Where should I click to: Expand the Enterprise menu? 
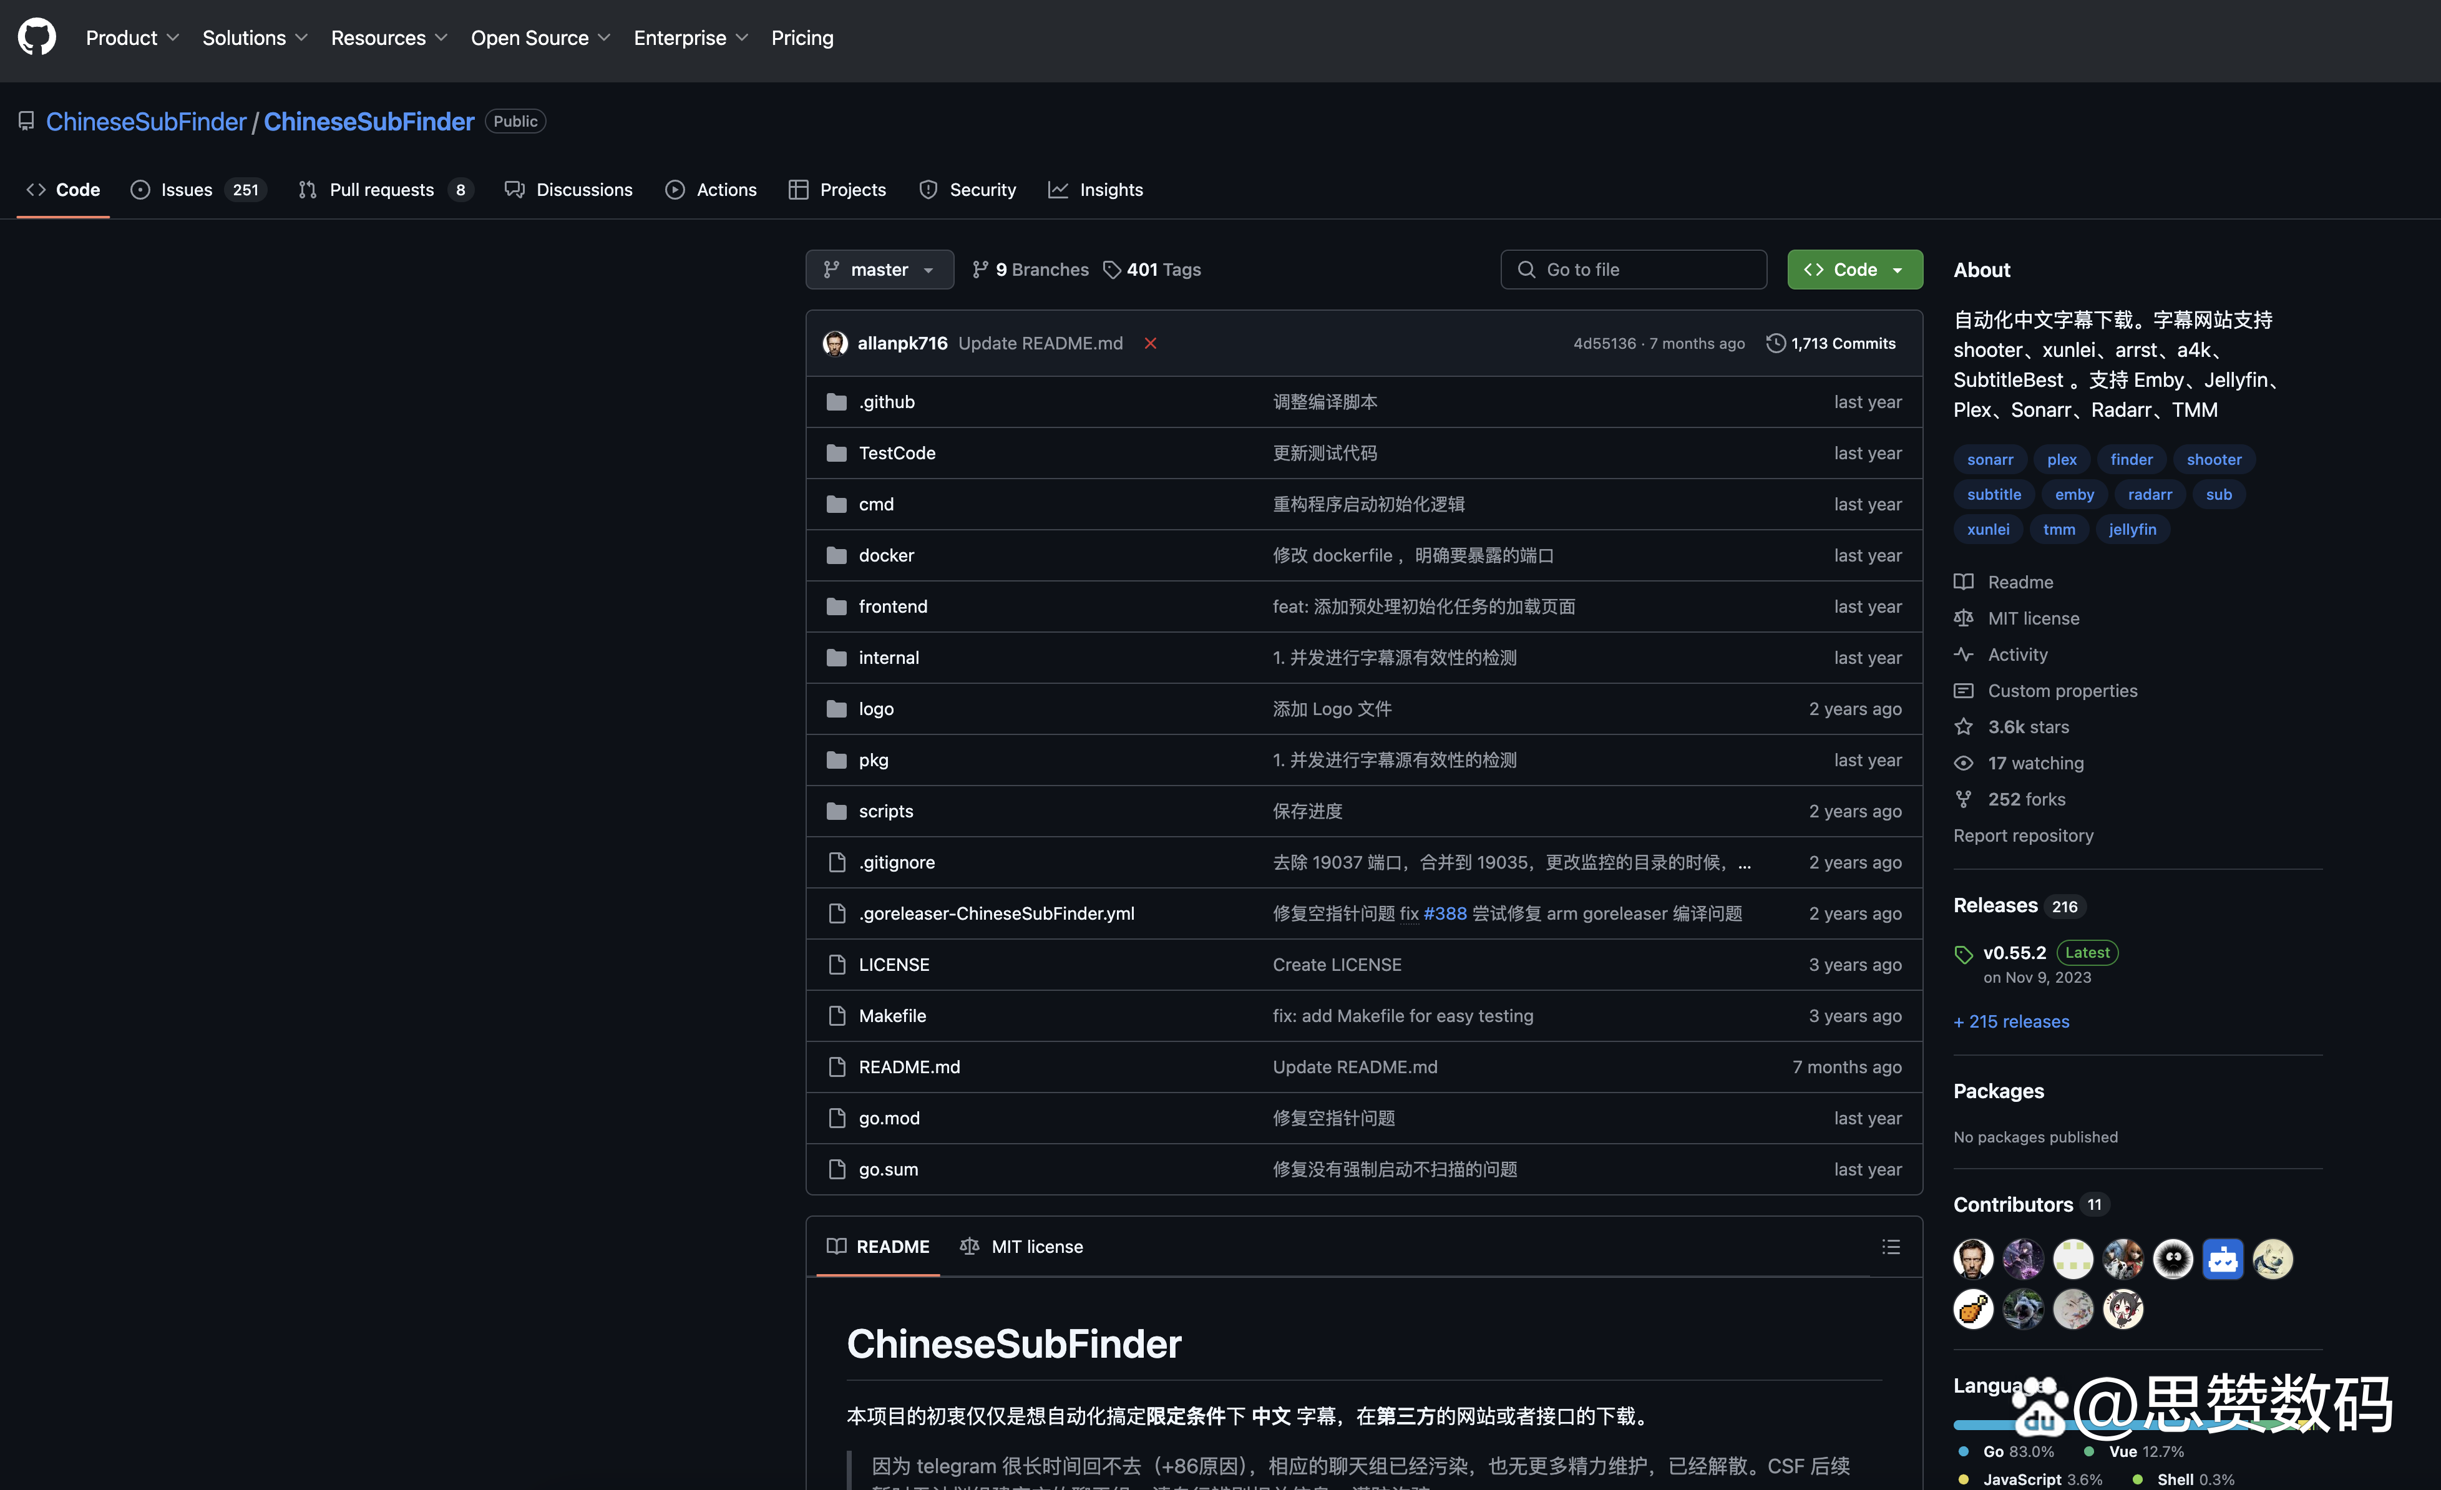pos(691,37)
